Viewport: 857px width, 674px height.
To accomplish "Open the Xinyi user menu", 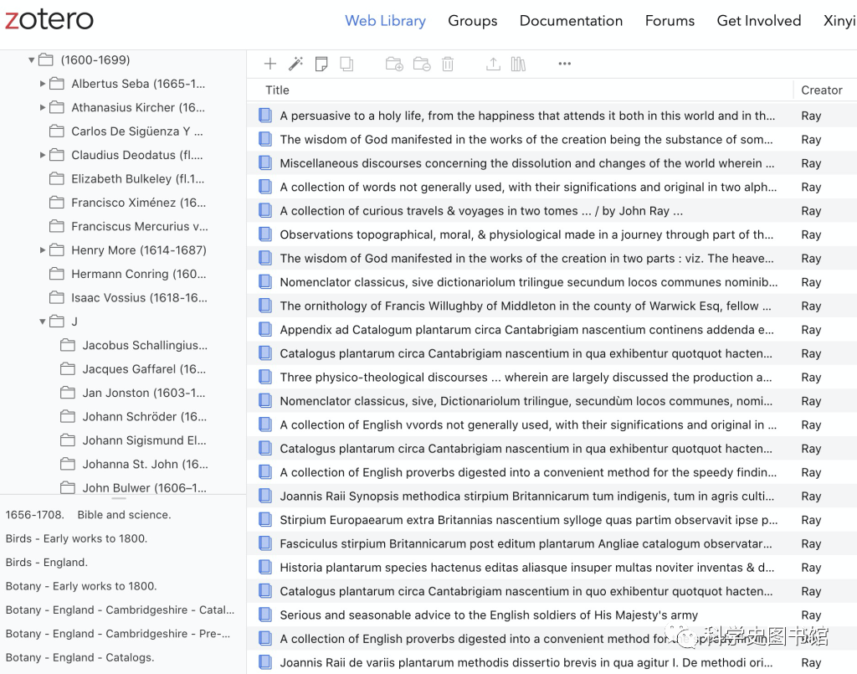I will click(x=839, y=21).
